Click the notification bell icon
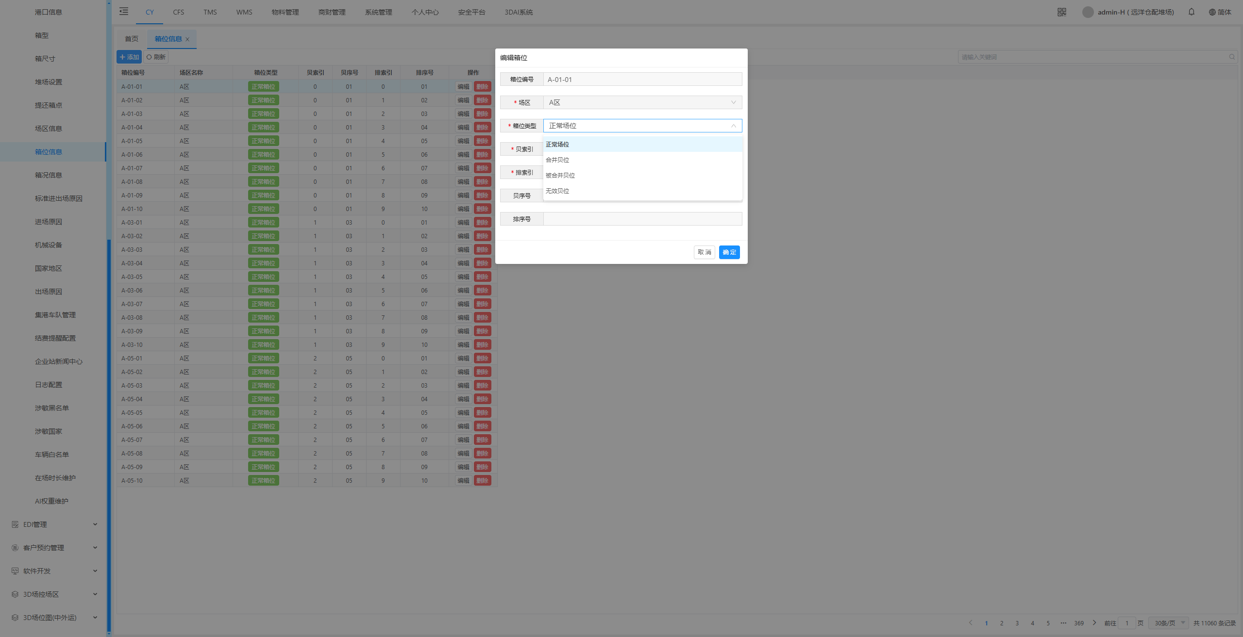Viewport: 1243px width, 637px height. coord(1192,12)
